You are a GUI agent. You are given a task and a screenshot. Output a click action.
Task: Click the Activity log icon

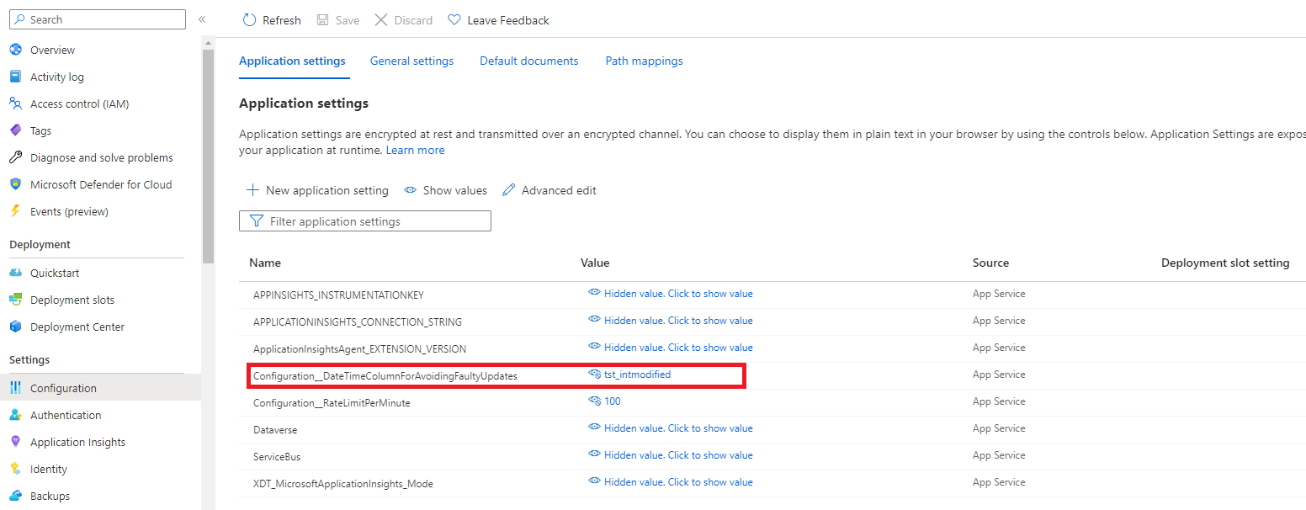pyautogui.click(x=15, y=77)
